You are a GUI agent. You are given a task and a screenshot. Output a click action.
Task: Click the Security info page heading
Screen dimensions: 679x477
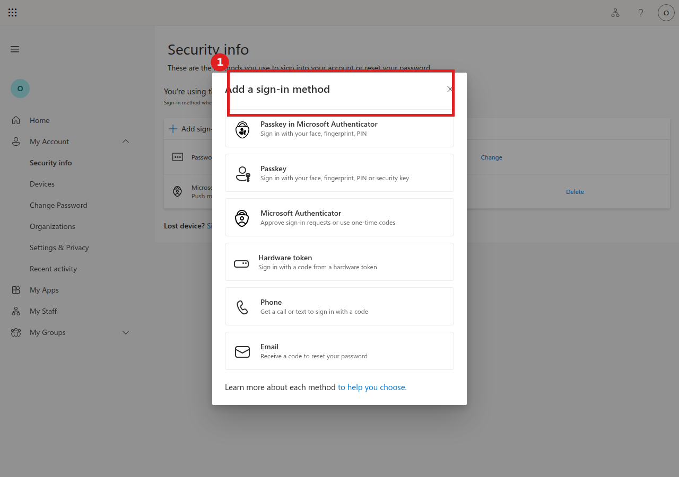coord(208,49)
